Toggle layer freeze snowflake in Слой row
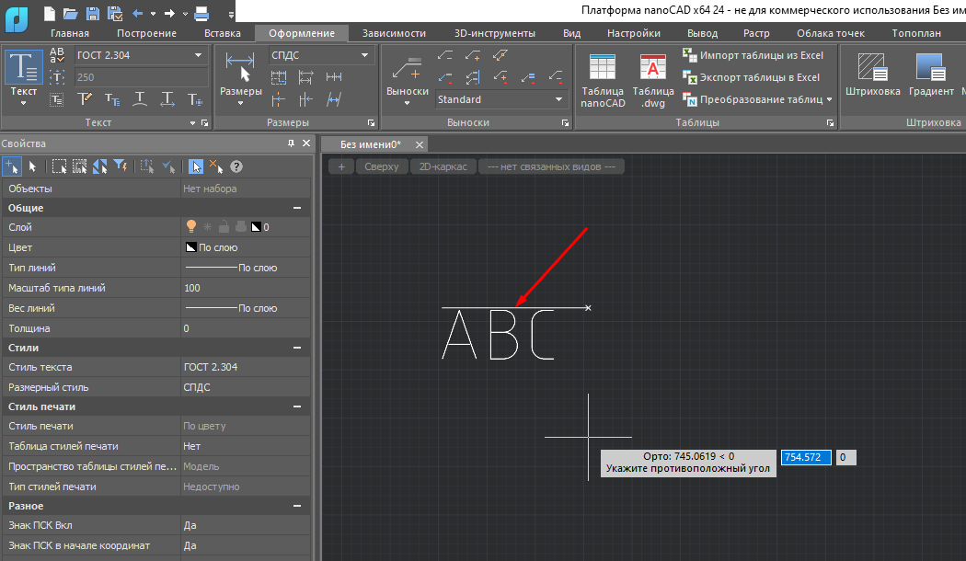The width and height of the screenshot is (966, 561). [208, 226]
